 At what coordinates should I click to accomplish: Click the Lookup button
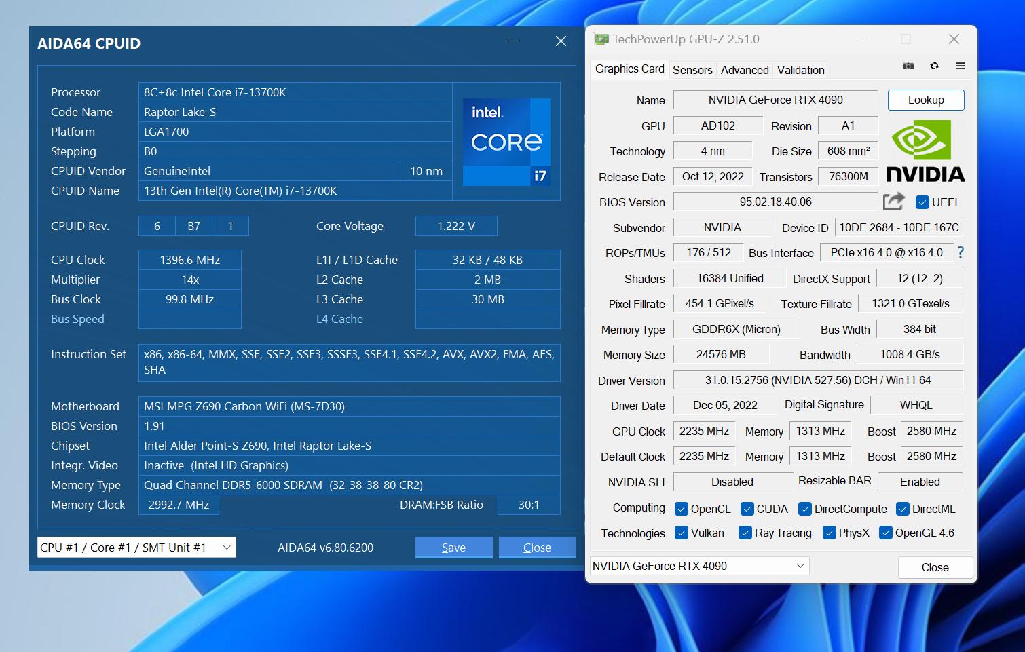926,100
